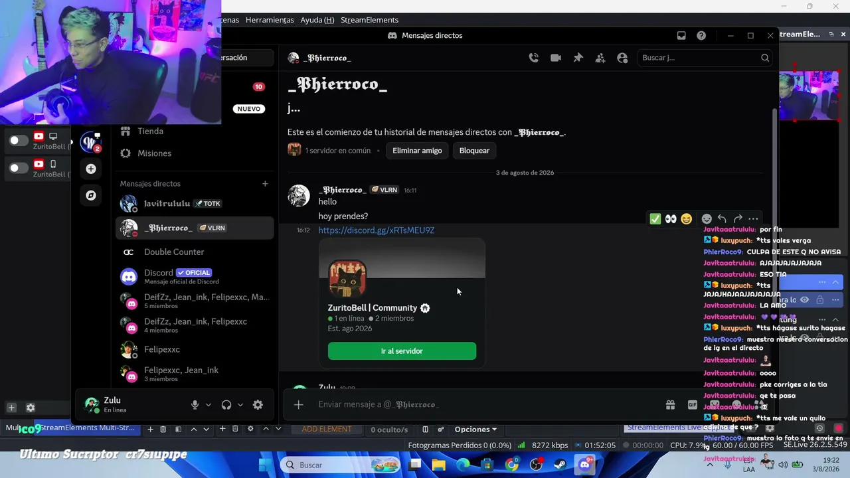This screenshot has height=478, width=850.
Task: Click the plus icon to attach a file
Action: point(299,404)
